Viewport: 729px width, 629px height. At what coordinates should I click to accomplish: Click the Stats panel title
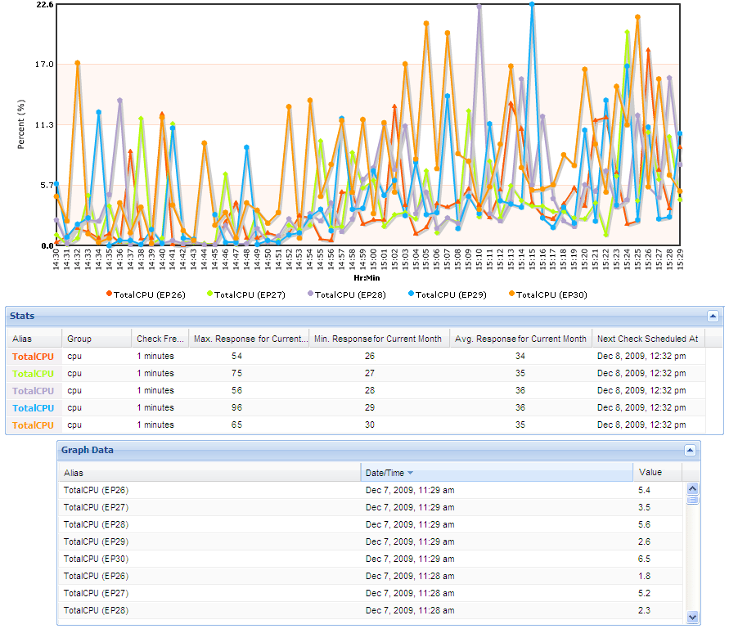click(x=22, y=316)
